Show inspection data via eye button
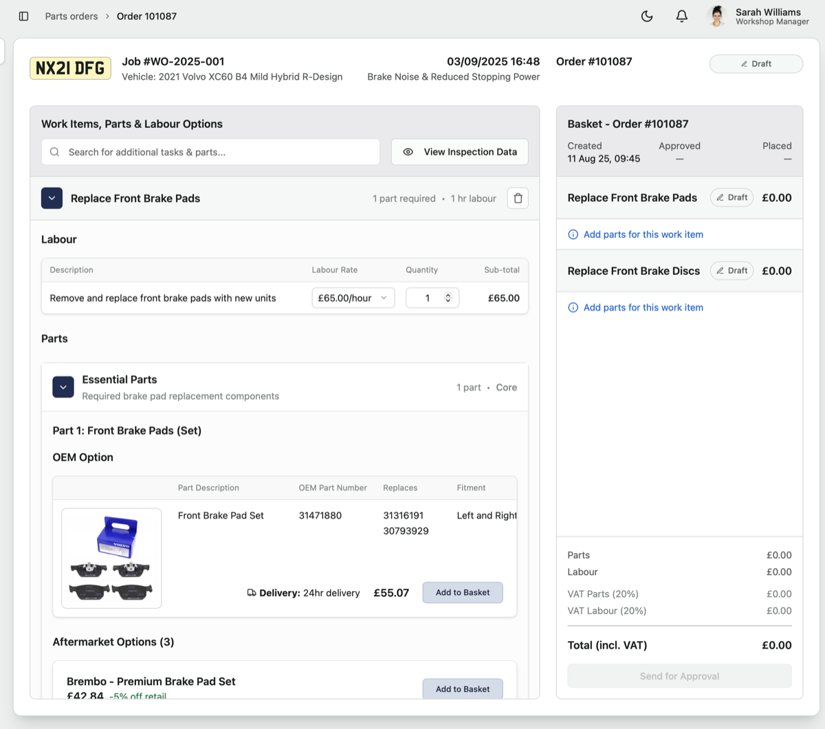Image resolution: width=825 pixels, height=729 pixels. click(x=459, y=152)
